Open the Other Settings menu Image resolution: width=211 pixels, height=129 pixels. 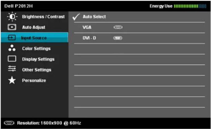coord(34,70)
